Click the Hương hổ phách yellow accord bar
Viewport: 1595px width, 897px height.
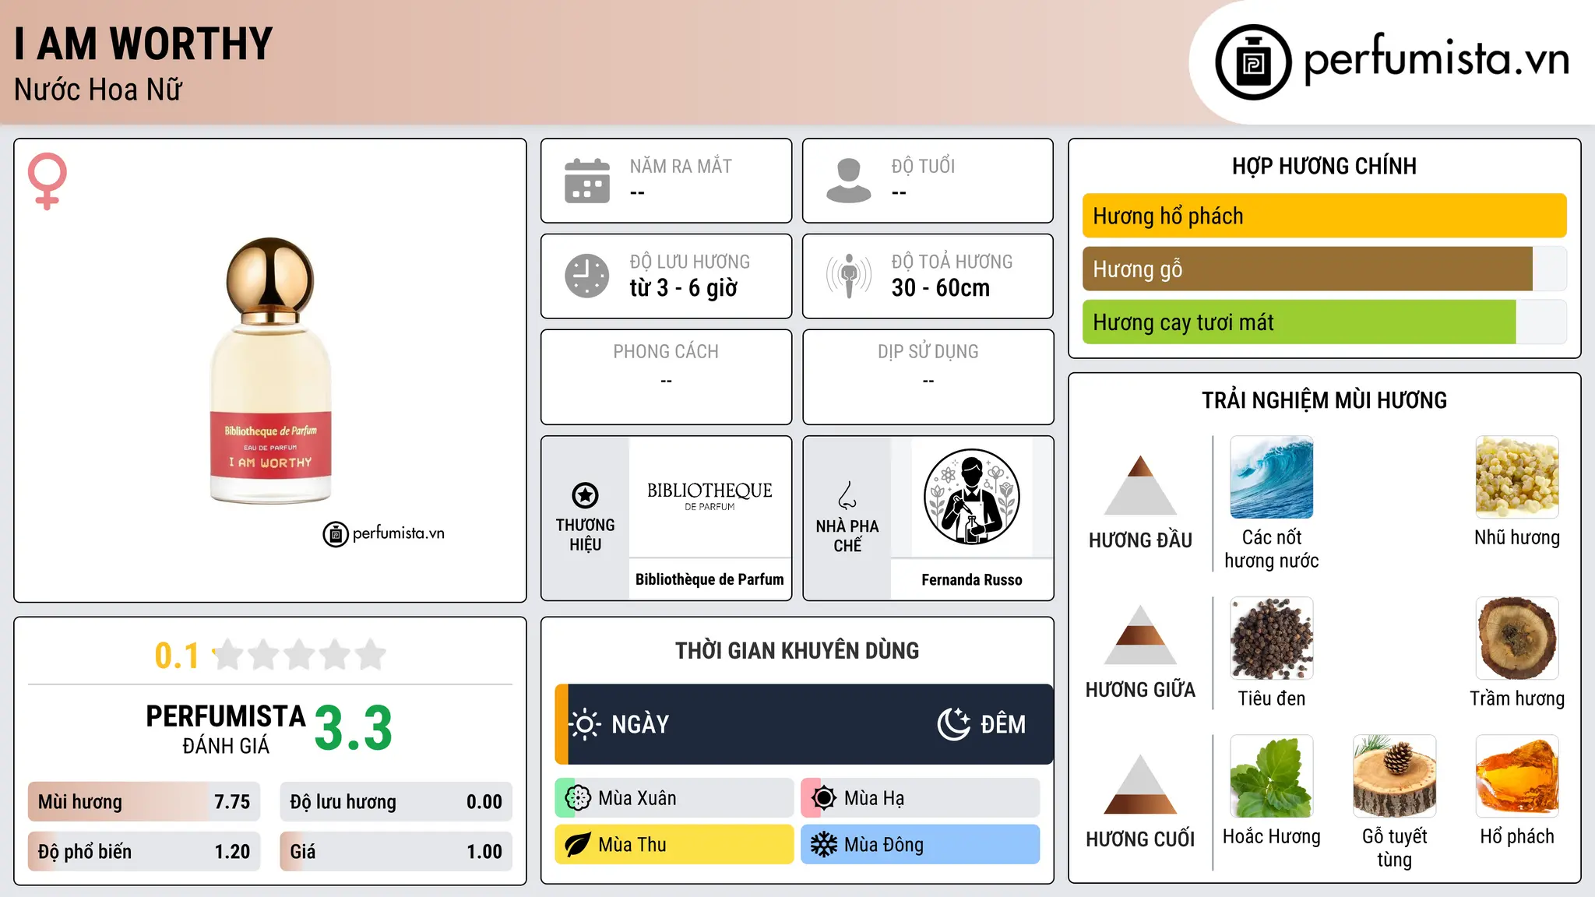(1325, 216)
